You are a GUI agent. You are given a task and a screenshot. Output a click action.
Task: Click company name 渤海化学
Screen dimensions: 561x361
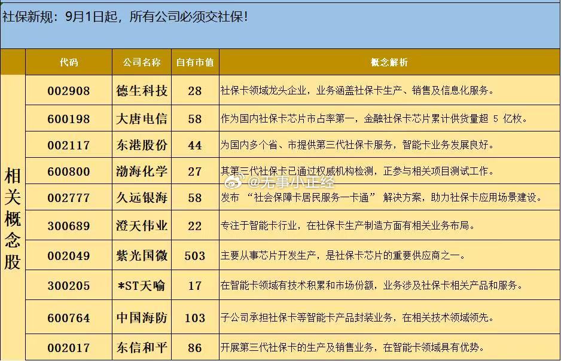142,171
